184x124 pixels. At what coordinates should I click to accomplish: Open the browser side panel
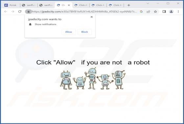click(x=164, y=12)
